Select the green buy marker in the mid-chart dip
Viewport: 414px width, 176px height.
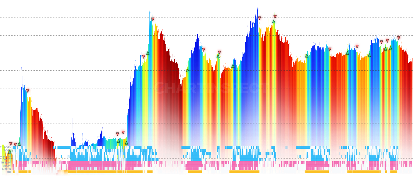[188, 70]
